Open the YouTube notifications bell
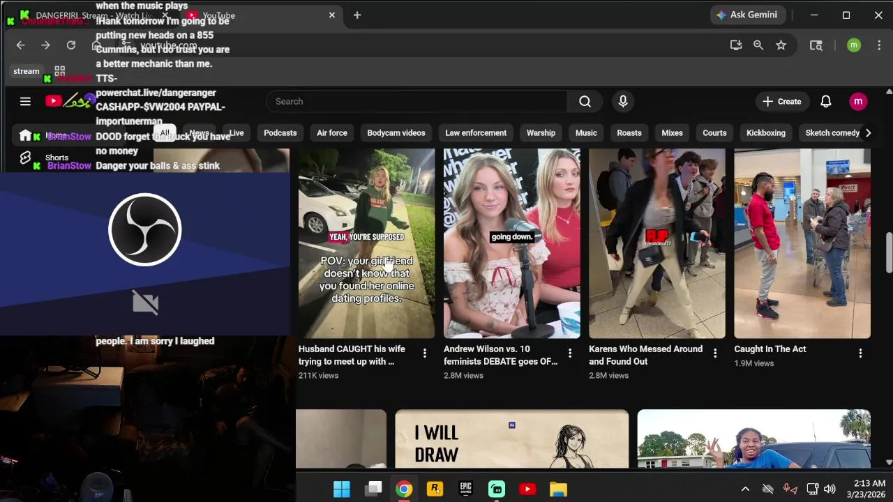The image size is (893, 502). click(x=825, y=102)
